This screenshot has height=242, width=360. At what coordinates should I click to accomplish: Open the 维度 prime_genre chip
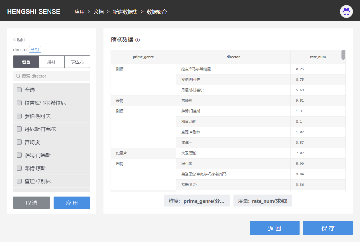tap(197, 201)
